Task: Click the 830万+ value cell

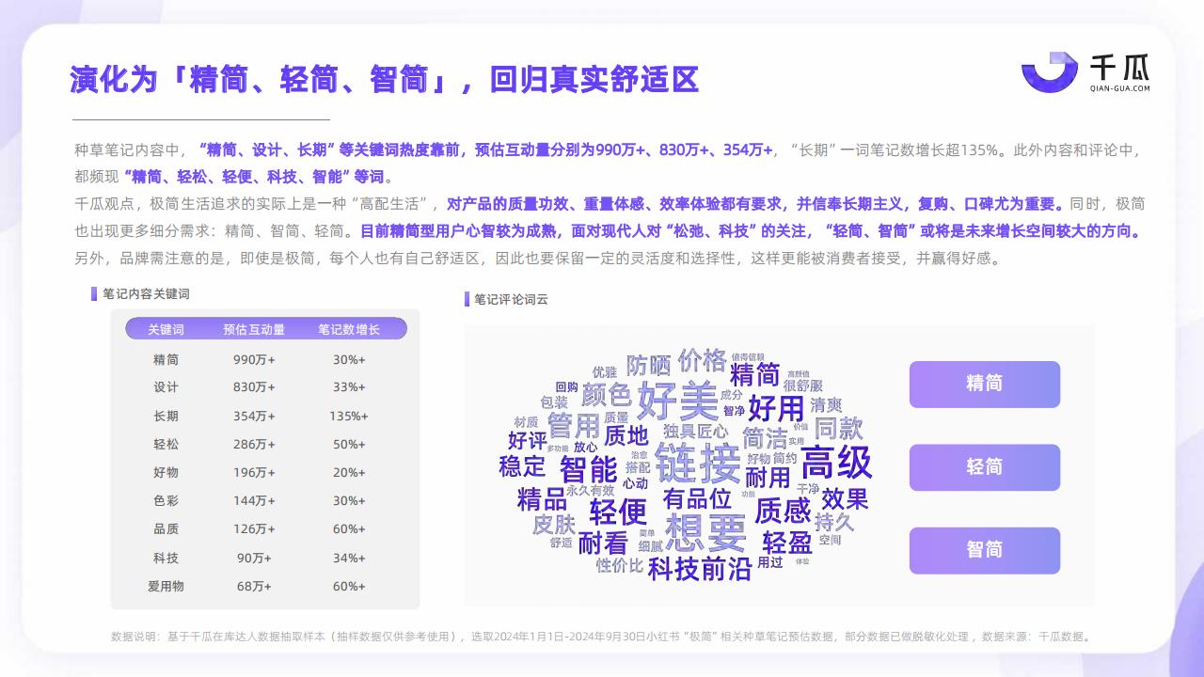Action: coord(254,387)
